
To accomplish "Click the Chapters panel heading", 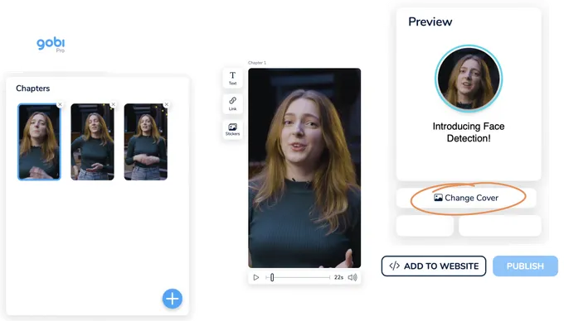I will pyautogui.click(x=32, y=89).
